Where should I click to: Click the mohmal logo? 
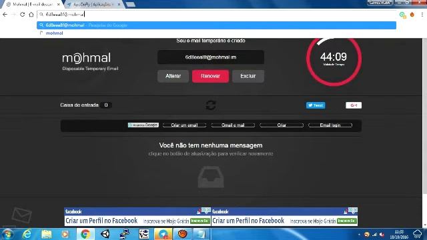[86, 58]
